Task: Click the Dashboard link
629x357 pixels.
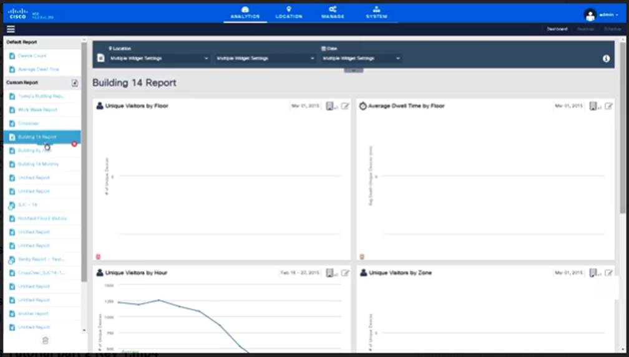Action: (557, 29)
